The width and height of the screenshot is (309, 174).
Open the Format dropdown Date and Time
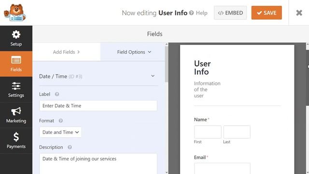60,132
